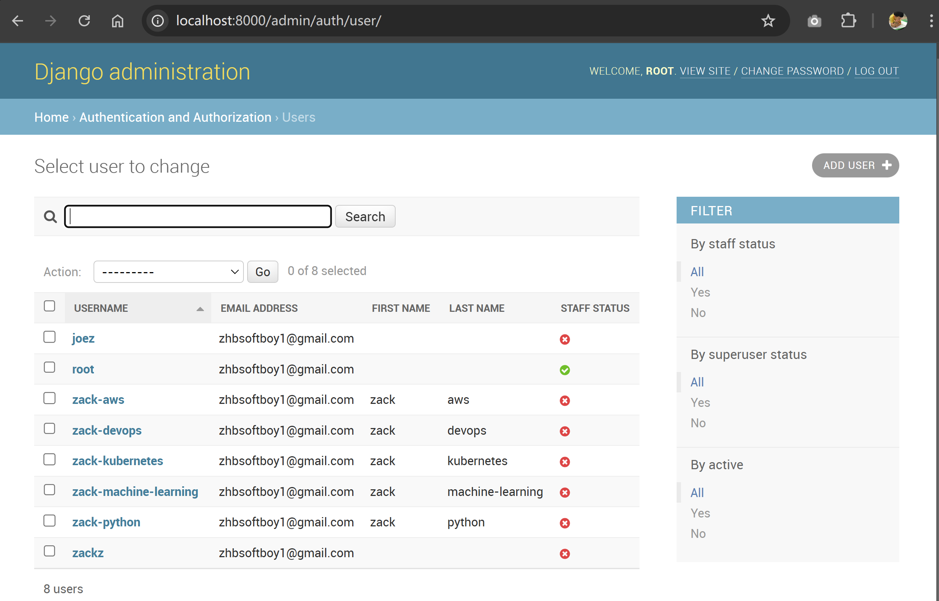Click the Add User button
Image resolution: width=939 pixels, height=601 pixels.
pyautogui.click(x=855, y=166)
